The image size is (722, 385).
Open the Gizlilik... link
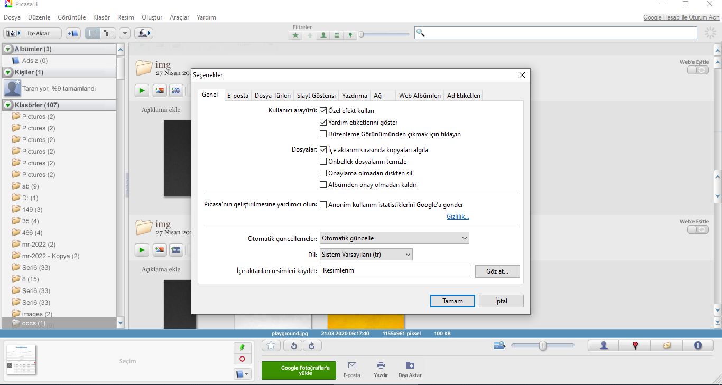(x=458, y=217)
